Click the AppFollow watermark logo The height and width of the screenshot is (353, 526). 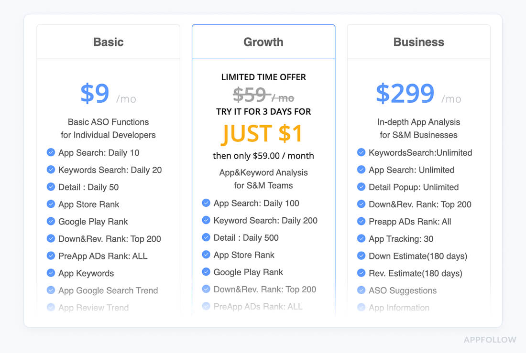490,340
